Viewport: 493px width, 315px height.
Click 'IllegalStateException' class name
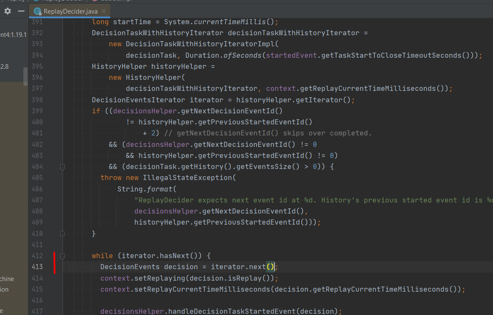pos(187,178)
